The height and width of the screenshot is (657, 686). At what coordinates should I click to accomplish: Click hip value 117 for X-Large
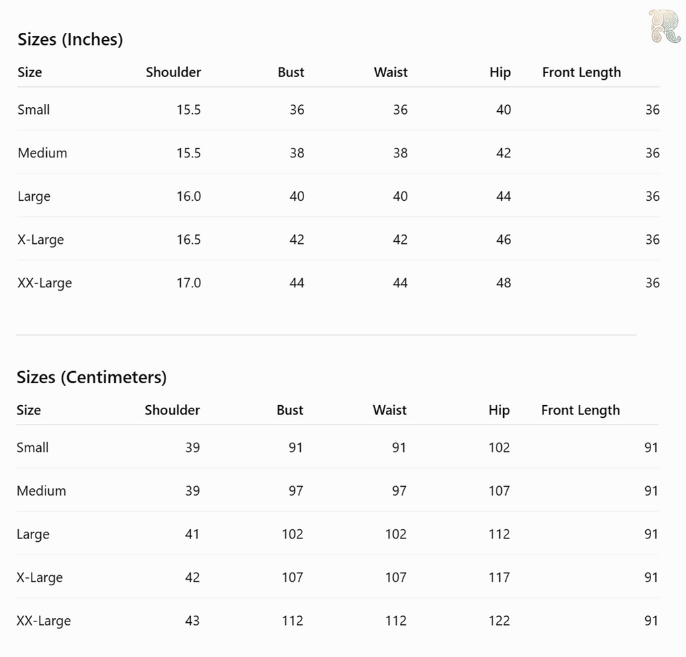click(499, 577)
